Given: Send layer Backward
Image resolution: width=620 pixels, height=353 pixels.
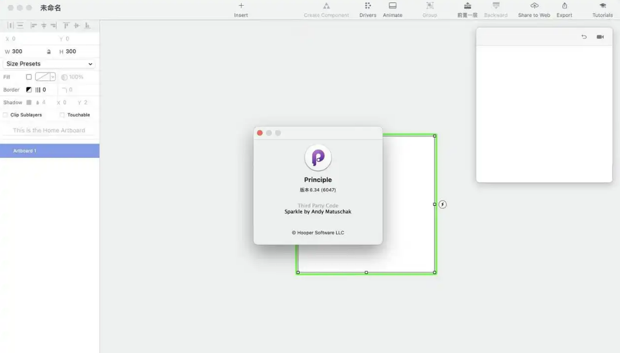Looking at the screenshot, I should 495,10.
